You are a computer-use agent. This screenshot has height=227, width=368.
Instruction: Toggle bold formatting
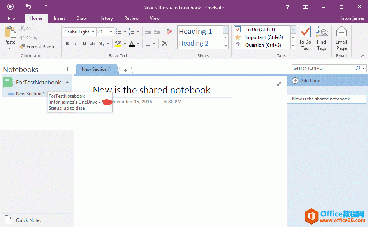[x=67, y=44]
